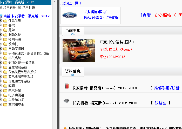
Task: Click the 菜单展开 list icon
Action: (x=1, y=7)
